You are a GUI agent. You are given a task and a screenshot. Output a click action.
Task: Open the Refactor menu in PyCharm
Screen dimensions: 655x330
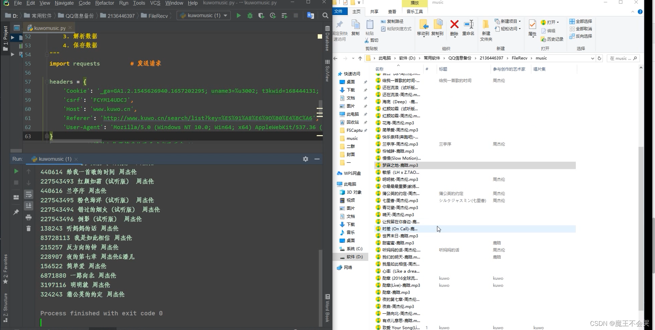point(105,3)
